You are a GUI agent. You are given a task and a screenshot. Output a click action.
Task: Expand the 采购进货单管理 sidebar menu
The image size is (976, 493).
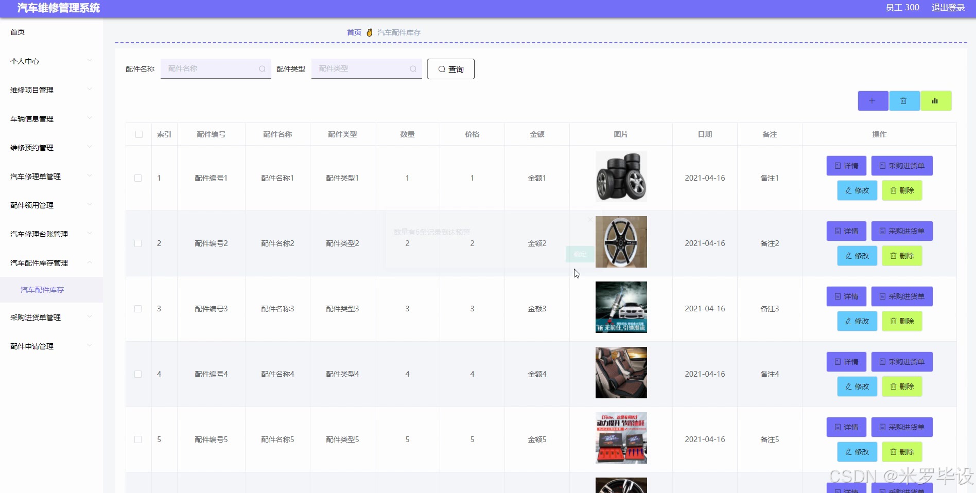point(51,318)
